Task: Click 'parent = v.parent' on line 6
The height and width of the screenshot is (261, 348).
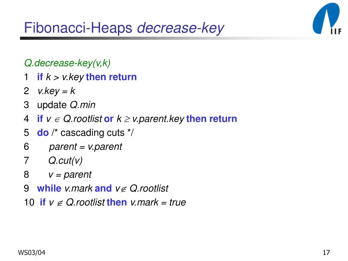Action: tap(85, 147)
